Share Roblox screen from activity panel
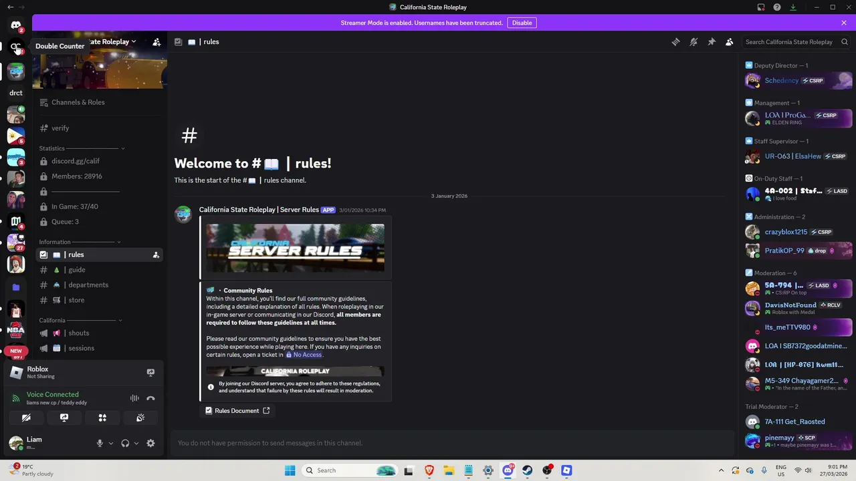 click(x=150, y=372)
